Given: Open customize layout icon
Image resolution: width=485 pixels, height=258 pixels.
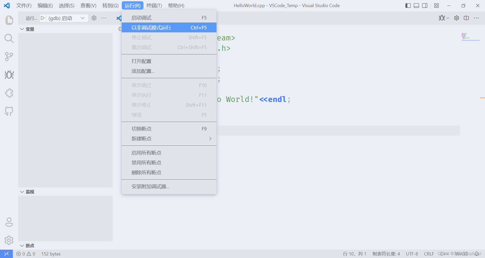Looking at the screenshot, I should pos(437,6).
